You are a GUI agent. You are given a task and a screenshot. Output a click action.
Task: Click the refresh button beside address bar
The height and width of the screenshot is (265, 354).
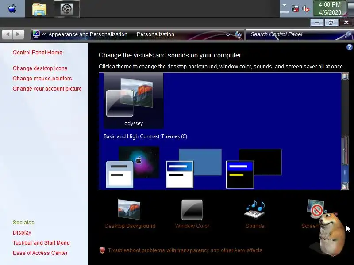pyautogui.click(x=238, y=35)
